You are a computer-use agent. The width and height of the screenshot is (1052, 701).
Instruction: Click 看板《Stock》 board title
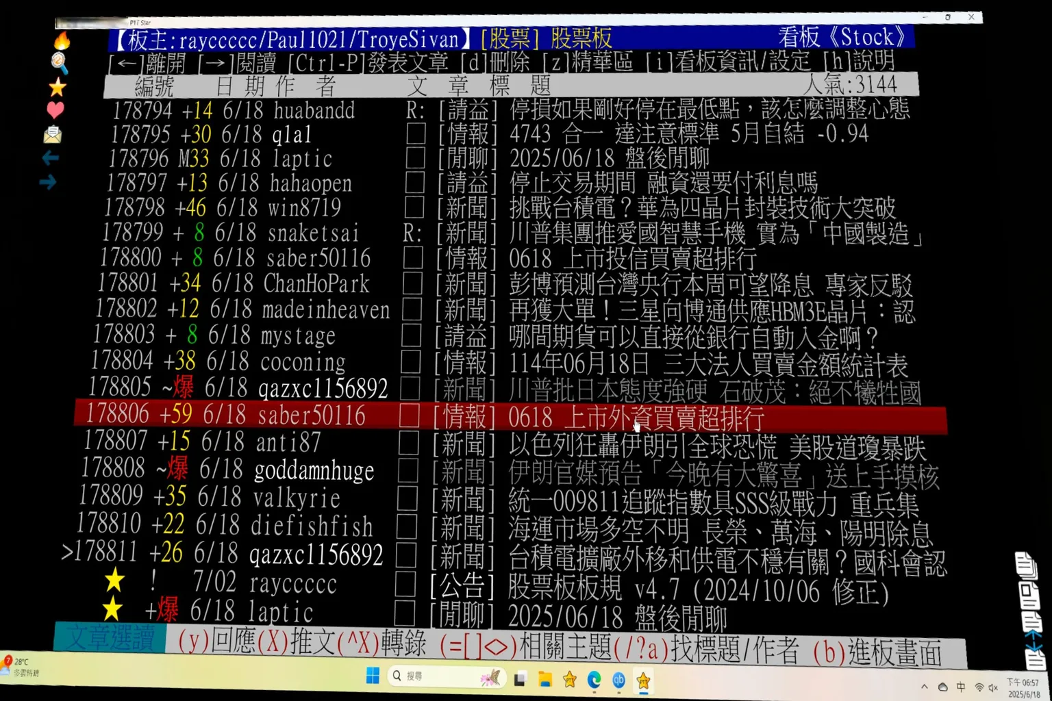pos(842,36)
